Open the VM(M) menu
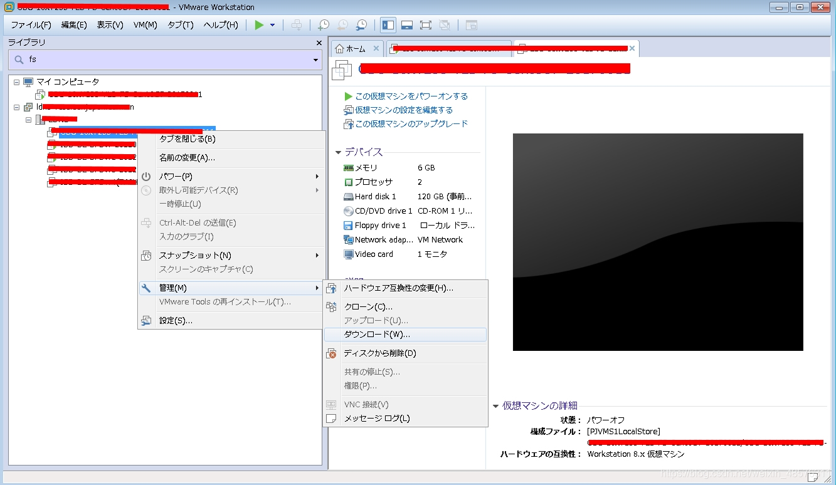The image size is (836, 485). click(146, 25)
